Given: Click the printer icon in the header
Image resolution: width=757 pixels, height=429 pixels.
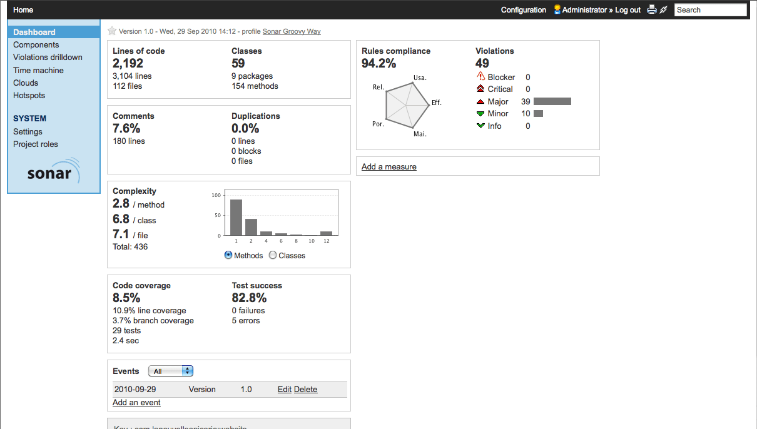Looking at the screenshot, I should point(652,9).
